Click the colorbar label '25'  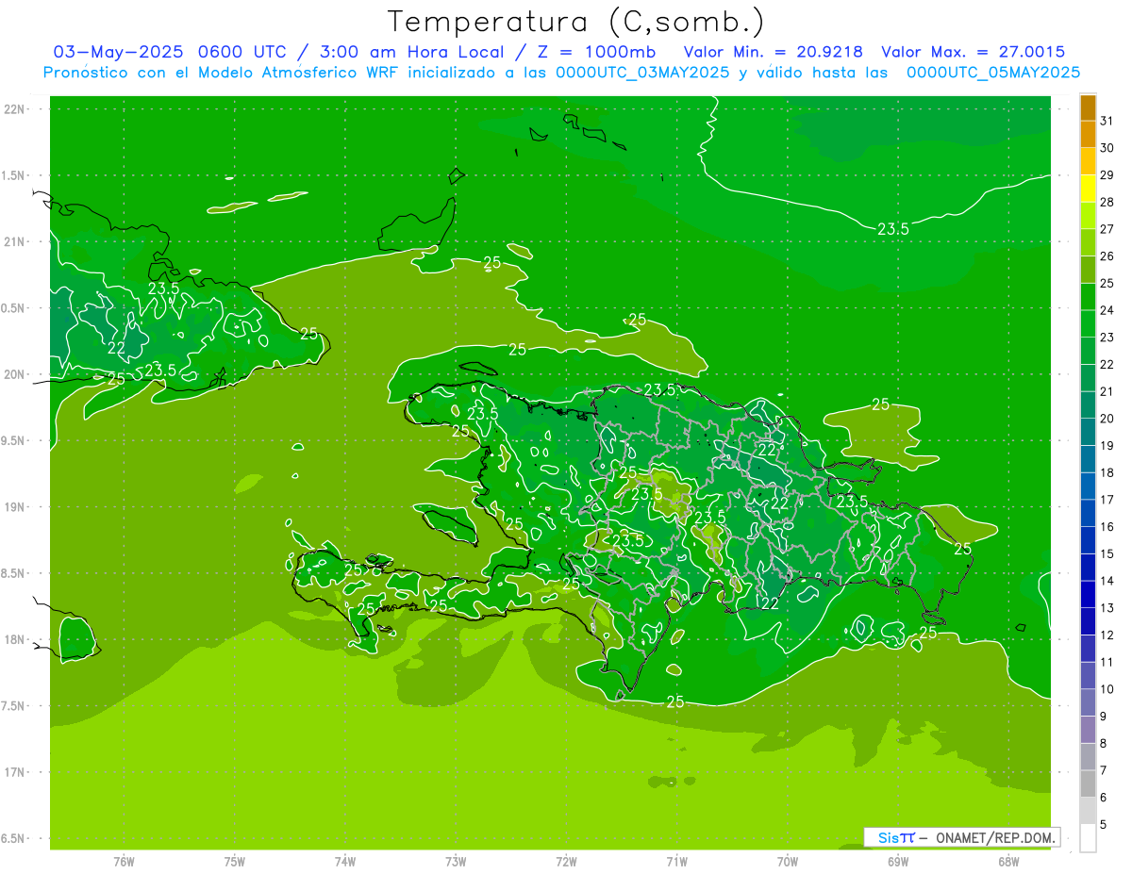click(x=1107, y=283)
